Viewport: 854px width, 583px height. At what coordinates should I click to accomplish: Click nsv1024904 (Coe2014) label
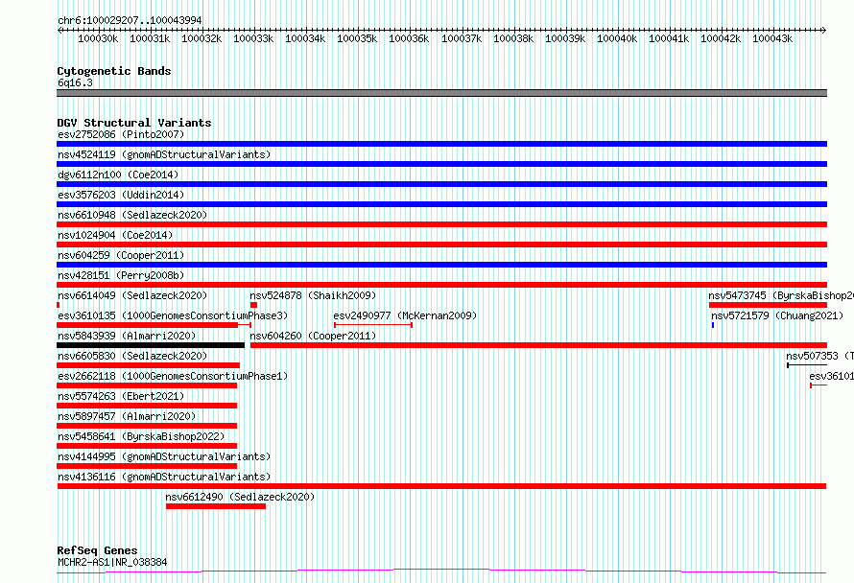point(115,235)
